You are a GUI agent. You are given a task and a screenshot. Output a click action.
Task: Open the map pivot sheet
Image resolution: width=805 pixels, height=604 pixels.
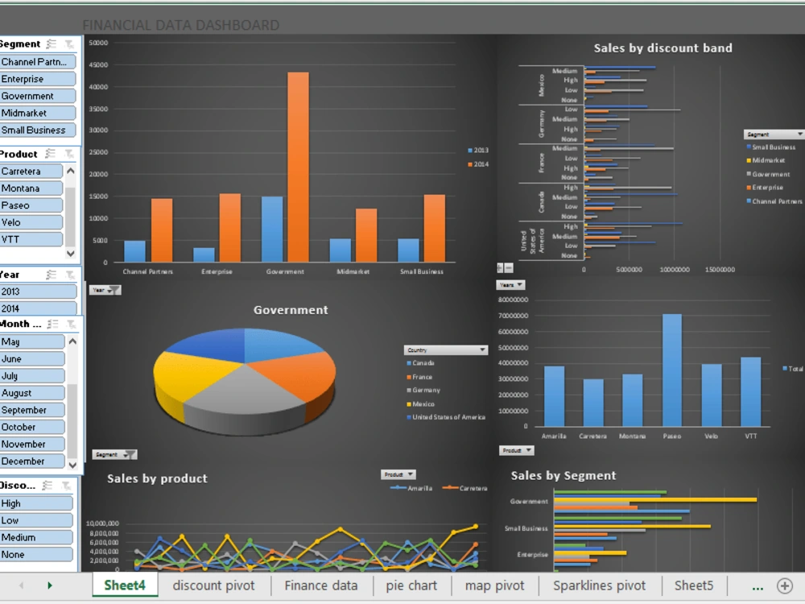click(x=495, y=585)
